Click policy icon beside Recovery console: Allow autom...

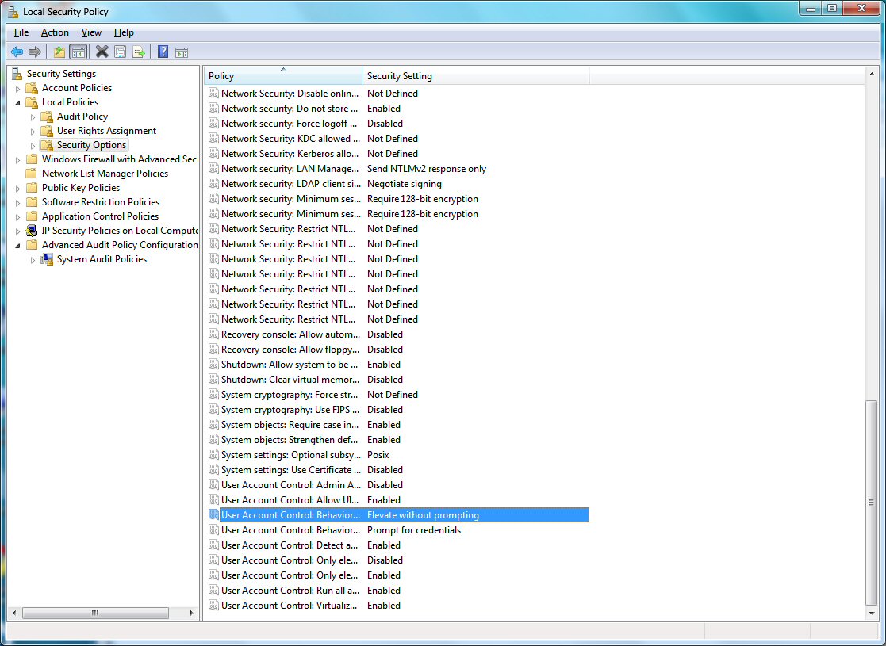click(213, 334)
